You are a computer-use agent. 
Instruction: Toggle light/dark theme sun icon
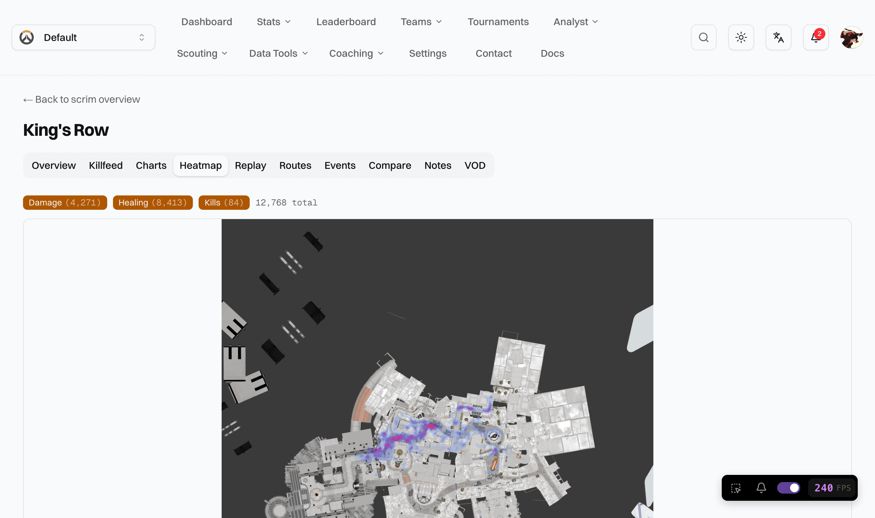click(x=741, y=37)
